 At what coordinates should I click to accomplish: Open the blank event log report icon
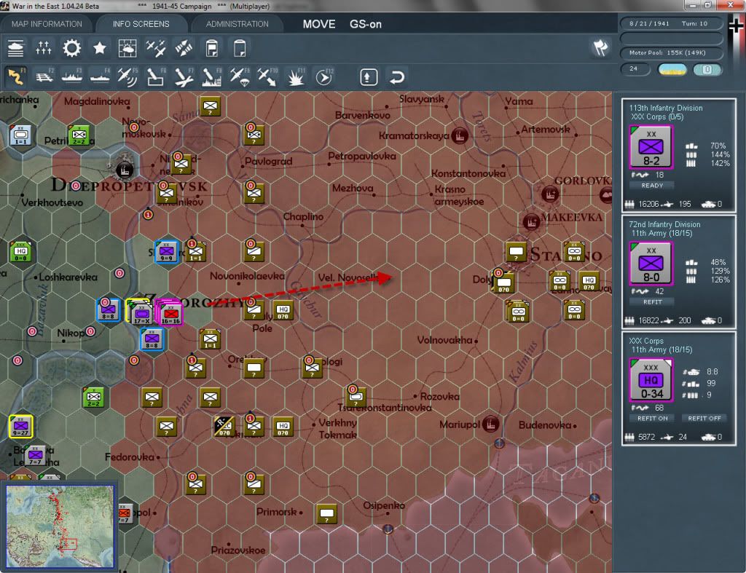coord(240,48)
